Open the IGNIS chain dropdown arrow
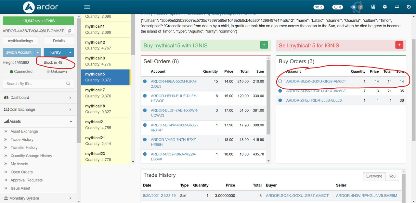416x203 pixels. [71, 52]
